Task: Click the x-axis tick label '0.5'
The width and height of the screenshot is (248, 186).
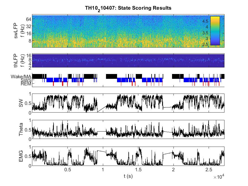Action: click(x=67, y=170)
